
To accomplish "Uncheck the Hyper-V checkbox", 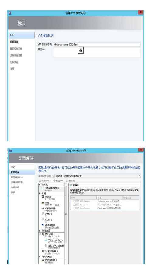I will tap(74, 205).
